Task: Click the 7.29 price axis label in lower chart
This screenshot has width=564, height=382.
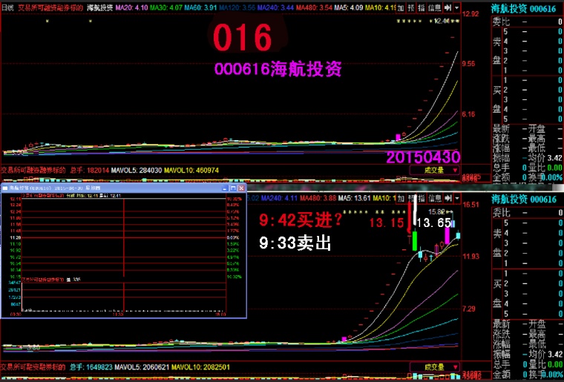Action: click(x=469, y=309)
